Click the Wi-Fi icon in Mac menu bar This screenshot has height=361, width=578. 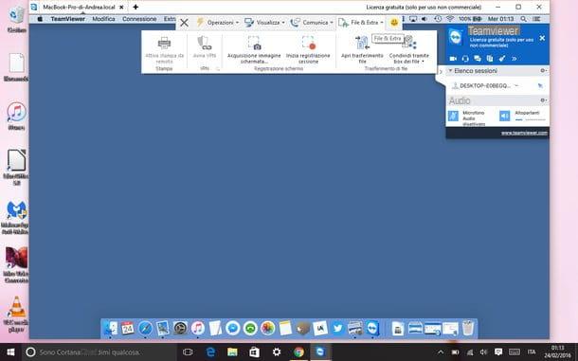[450, 19]
